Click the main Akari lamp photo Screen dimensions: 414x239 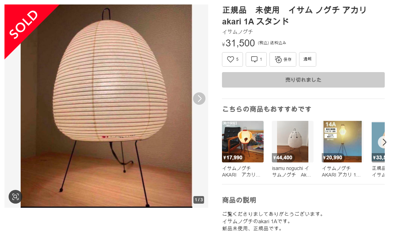[106, 106]
